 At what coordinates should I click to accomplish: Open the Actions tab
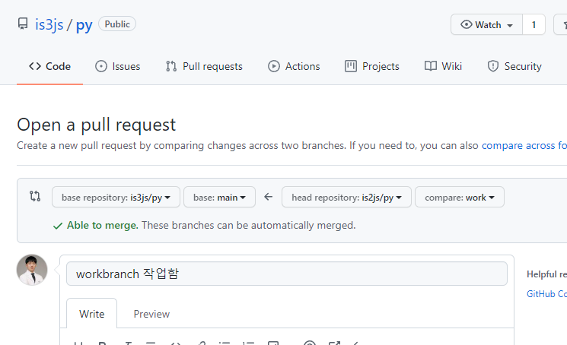[294, 66]
